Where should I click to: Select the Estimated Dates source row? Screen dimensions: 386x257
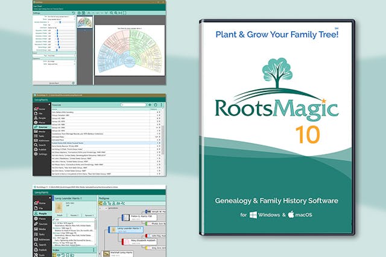click(x=106, y=137)
